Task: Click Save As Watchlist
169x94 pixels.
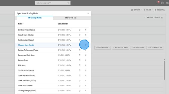Action: (x=155, y=48)
